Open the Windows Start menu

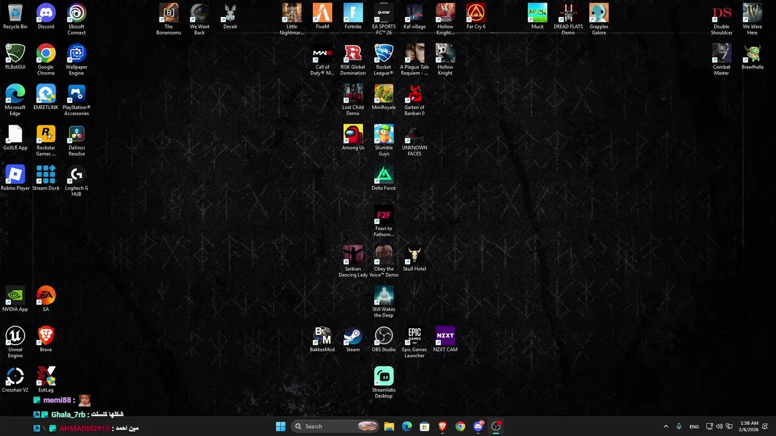pyautogui.click(x=281, y=426)
